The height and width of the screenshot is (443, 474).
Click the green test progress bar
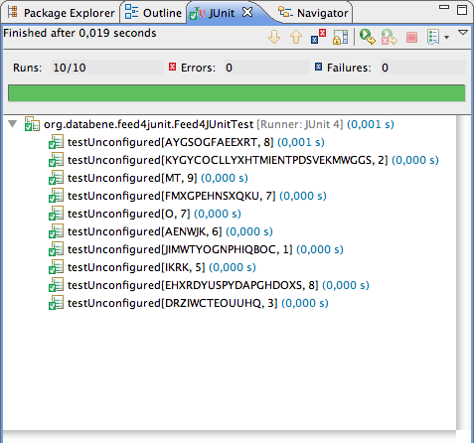coord(237,93)
